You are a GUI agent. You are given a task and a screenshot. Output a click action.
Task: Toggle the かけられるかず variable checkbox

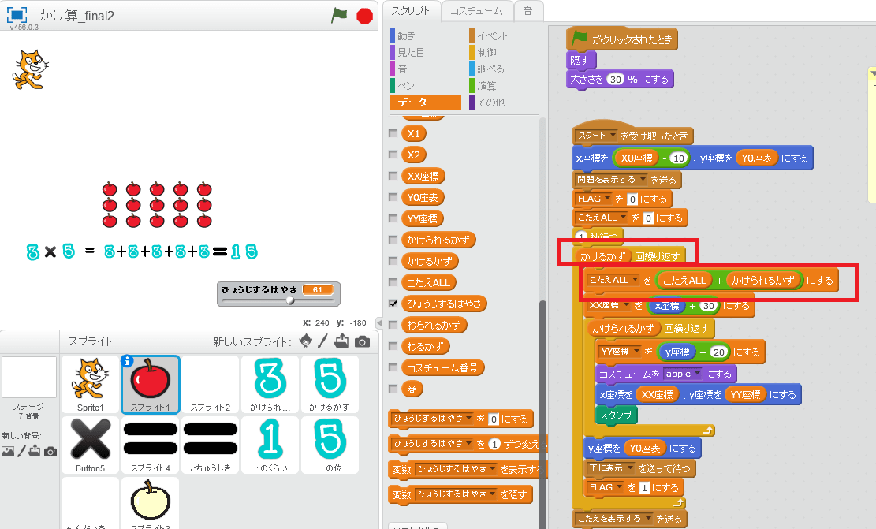click(x=393, y=240)
